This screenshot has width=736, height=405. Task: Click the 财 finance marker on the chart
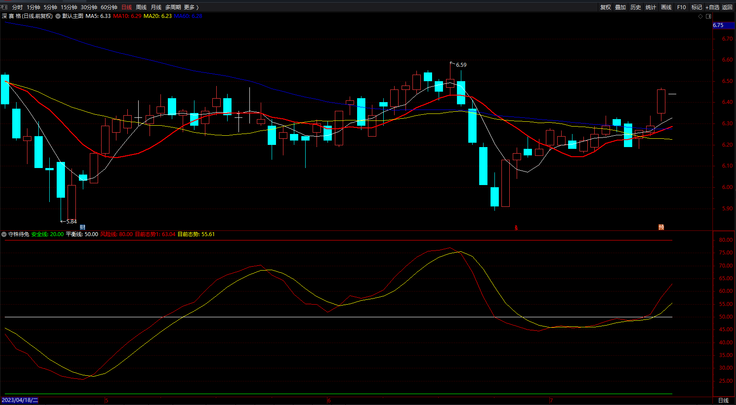click(x=82, y=227)
